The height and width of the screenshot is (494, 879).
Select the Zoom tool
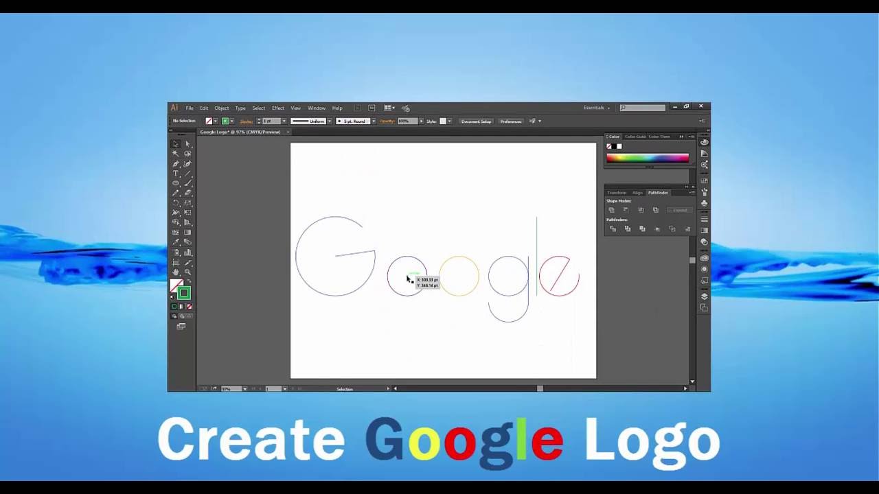coord(187,272)
